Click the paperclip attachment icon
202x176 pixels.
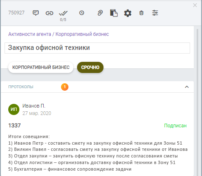coord(100,13)
